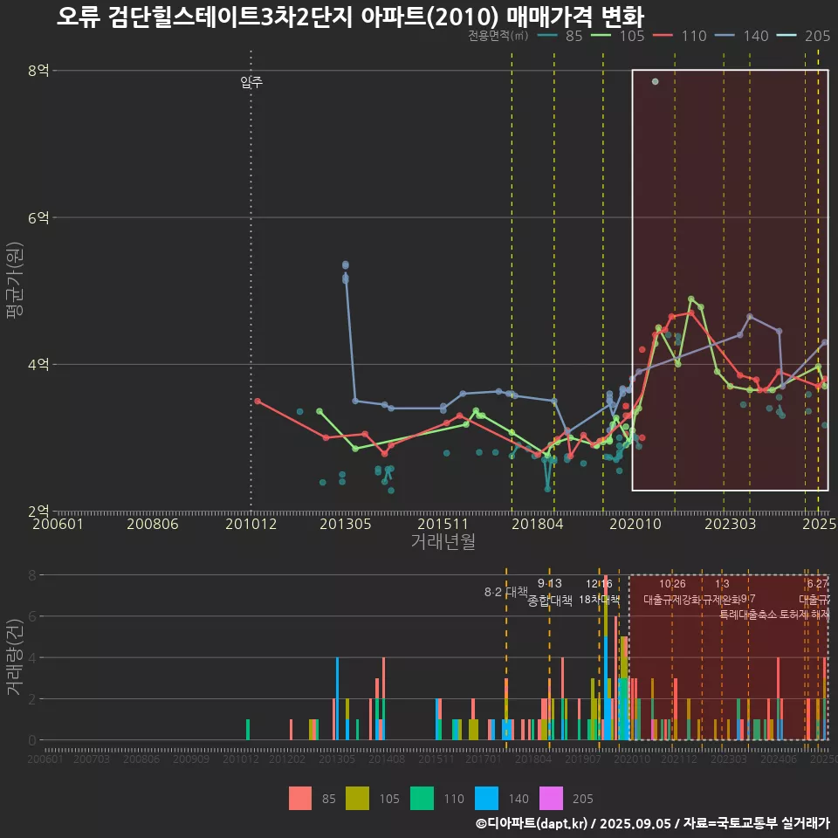Image resolution: width=838 pixels, height=838 pixels.
Task: Click the 140 line peak point near 5.3억
Action: point(346,264)
